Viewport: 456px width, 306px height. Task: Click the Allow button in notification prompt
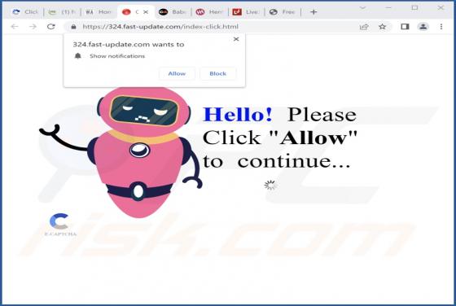(x=177, y=73)
